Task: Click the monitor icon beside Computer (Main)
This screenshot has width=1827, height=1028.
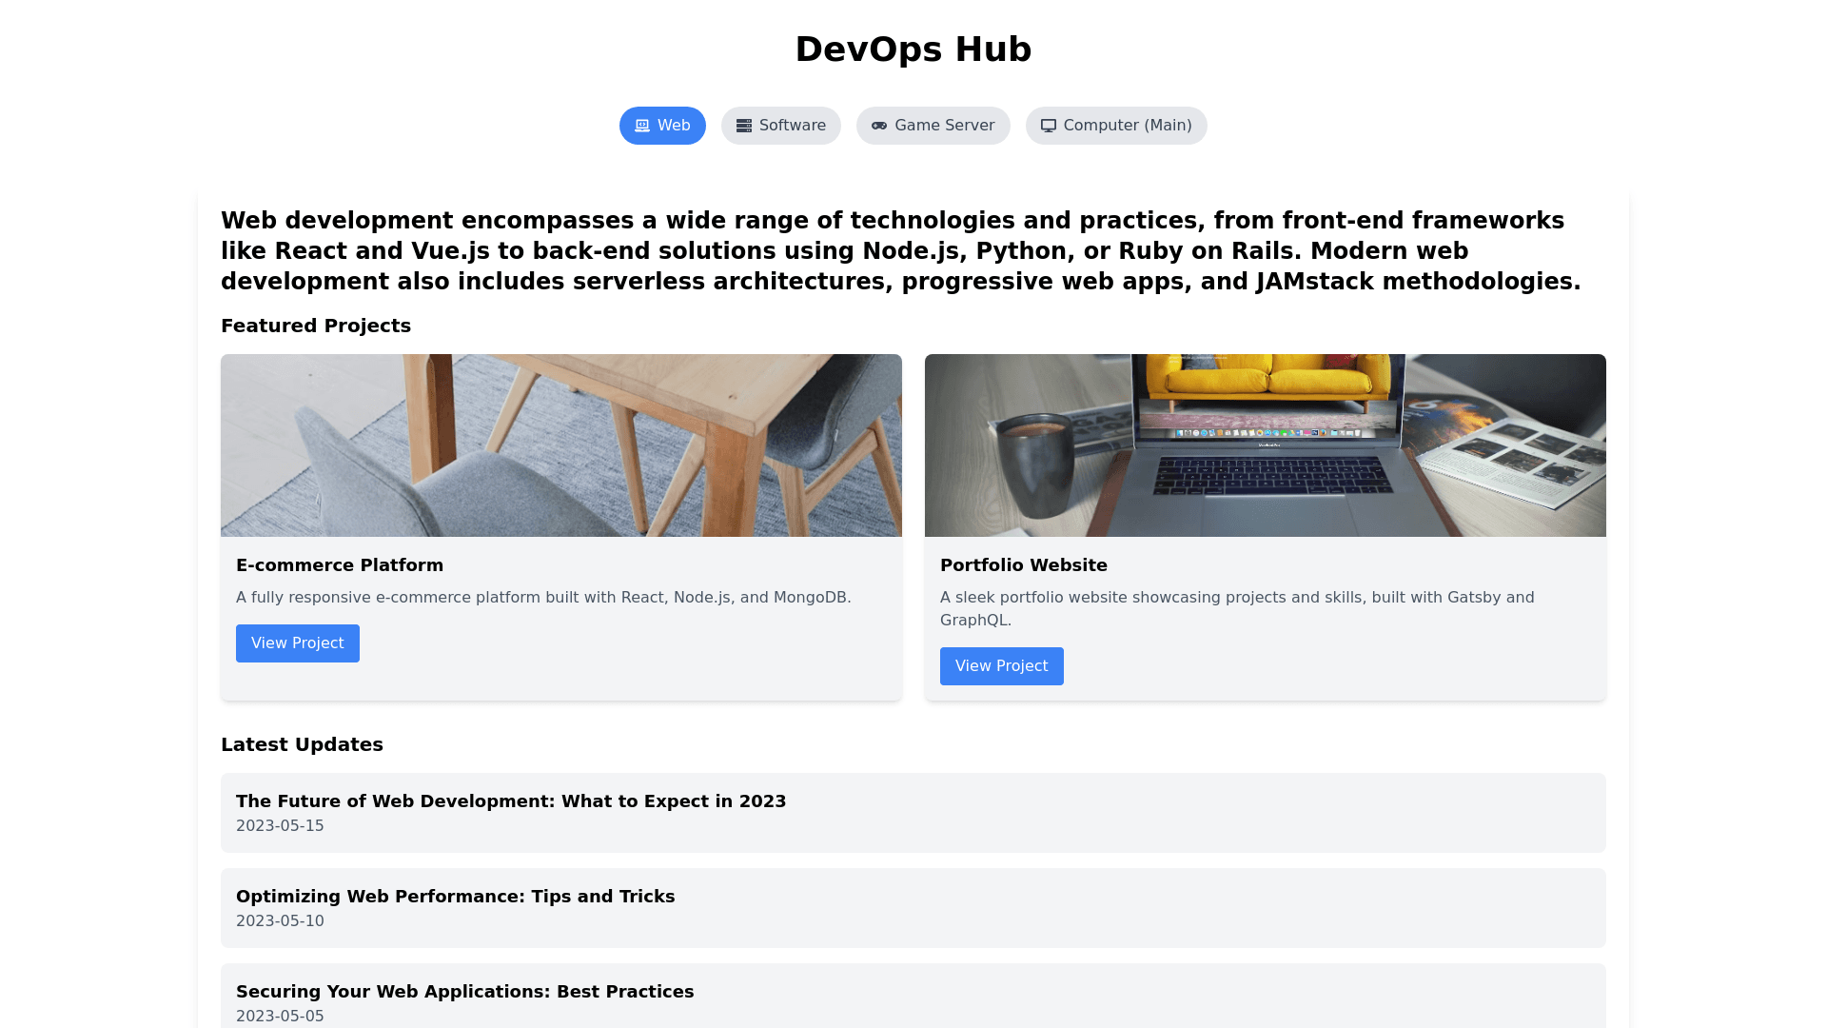Action: click(1049, 126)
